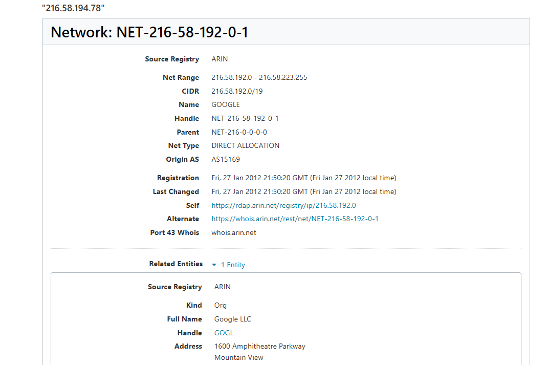The height and width of the screenshot is (365, 547).
Task: Click the Name value GOOGLE
Action: point(226,104)
